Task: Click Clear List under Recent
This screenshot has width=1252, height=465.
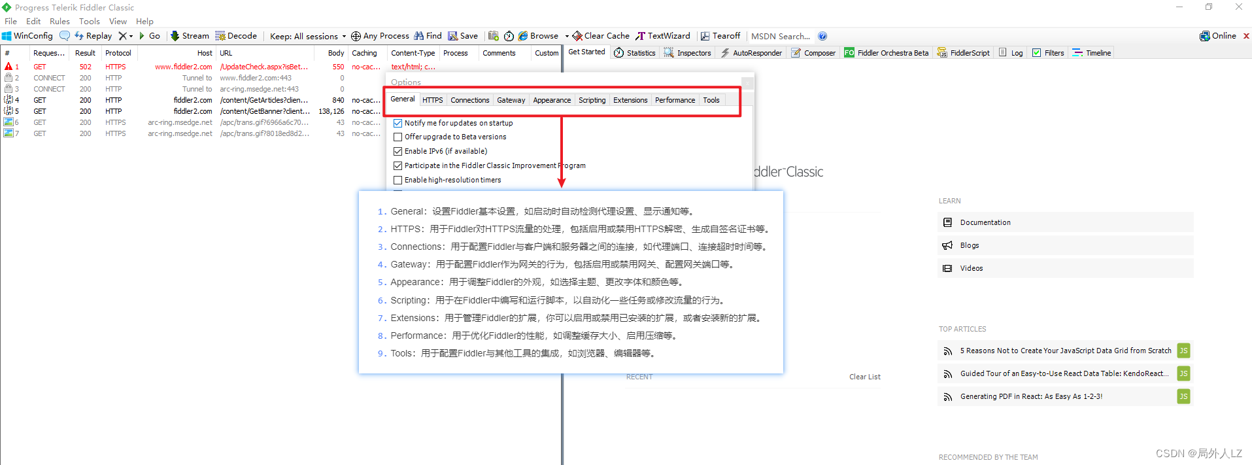Action: [864, 377]
